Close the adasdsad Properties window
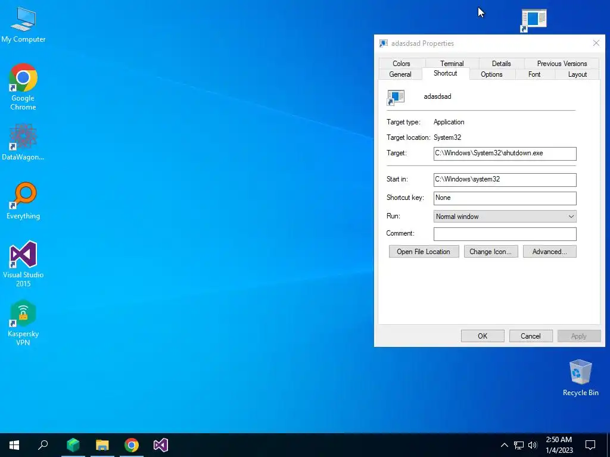The image size is (610, 457). [596, 43]
